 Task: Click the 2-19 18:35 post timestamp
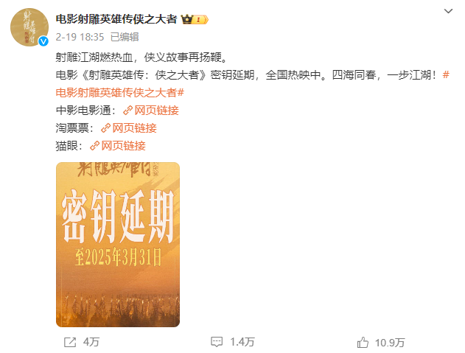tap(80, 37)
